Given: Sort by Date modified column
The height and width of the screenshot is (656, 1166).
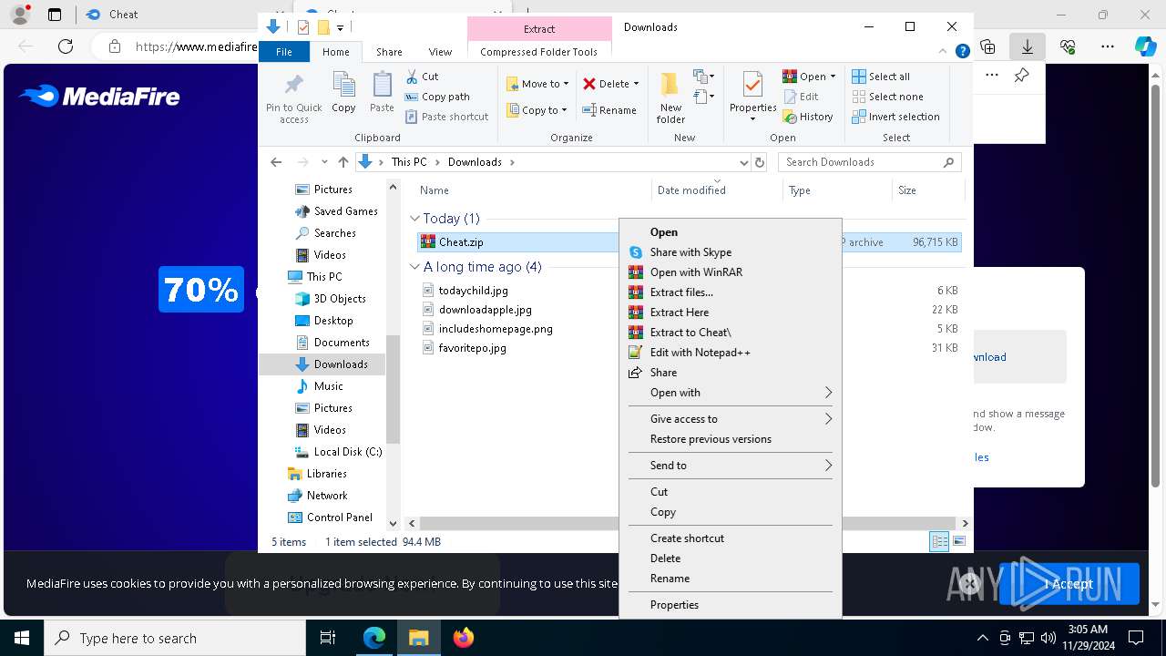Looking at the screenshot, I should coord(716,190).
